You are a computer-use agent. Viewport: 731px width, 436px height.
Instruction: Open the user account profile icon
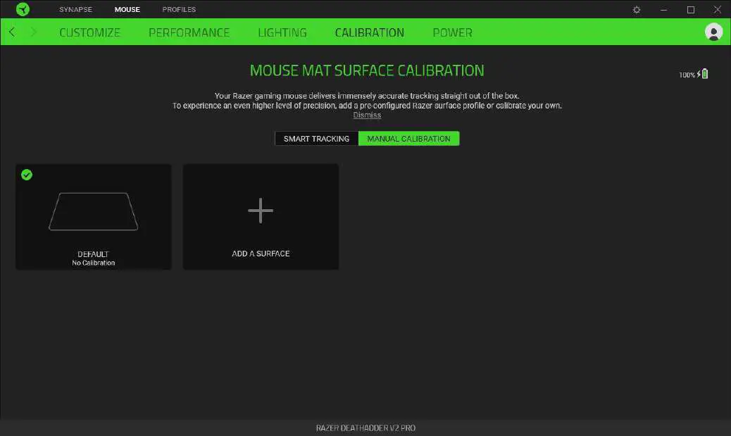[x=713, y=32]
